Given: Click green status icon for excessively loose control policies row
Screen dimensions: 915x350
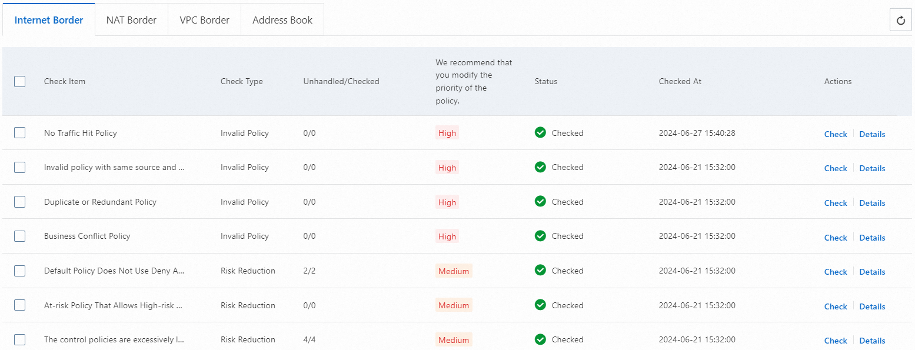Looking at the screenshot, I should pyautogui.click(x=540, y=339).
